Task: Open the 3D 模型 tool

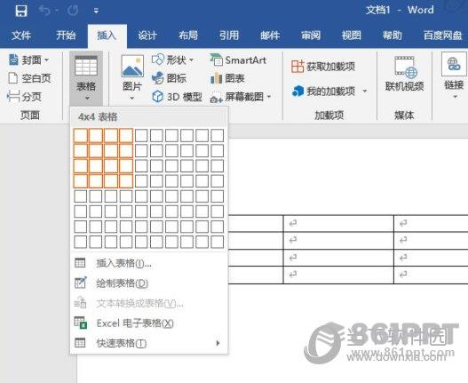Action: coord(177,97)
